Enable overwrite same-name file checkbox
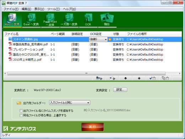Viewport: 185px width, 139px height. (x=21, y=115)
